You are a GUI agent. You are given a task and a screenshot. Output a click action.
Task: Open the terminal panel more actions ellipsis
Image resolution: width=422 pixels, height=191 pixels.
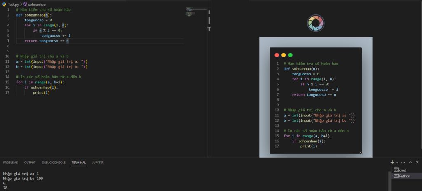(x=403, y=163)
